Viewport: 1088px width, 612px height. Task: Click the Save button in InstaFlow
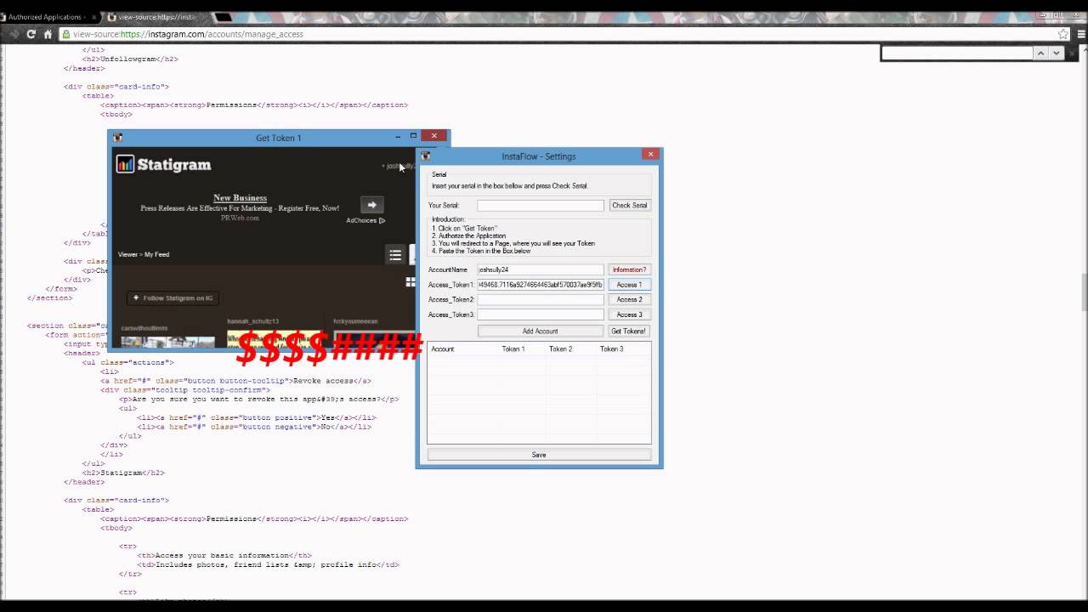coord(539,455)
